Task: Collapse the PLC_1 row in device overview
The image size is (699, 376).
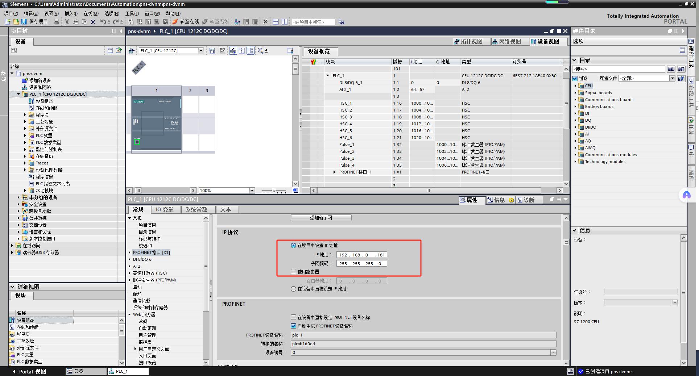Action: point(328,76)
